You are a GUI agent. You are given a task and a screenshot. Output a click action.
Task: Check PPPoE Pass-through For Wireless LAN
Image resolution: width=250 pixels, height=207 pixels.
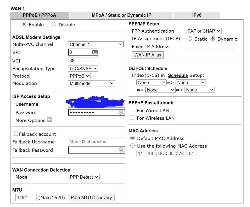coord(132,118)
